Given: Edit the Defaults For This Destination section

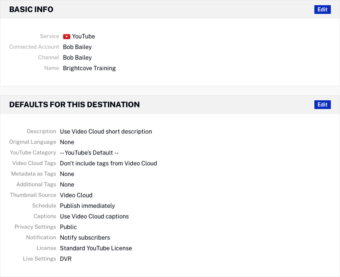Looking at the screenshot, I should tap(322, 105).
